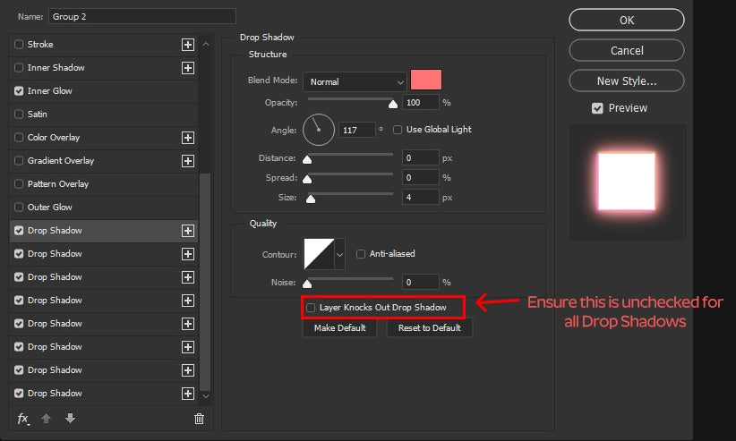This screenshot has width=736, height=441.
Task: Add a Color Overlay using its plus icon
Action: (x=188, y=138)
